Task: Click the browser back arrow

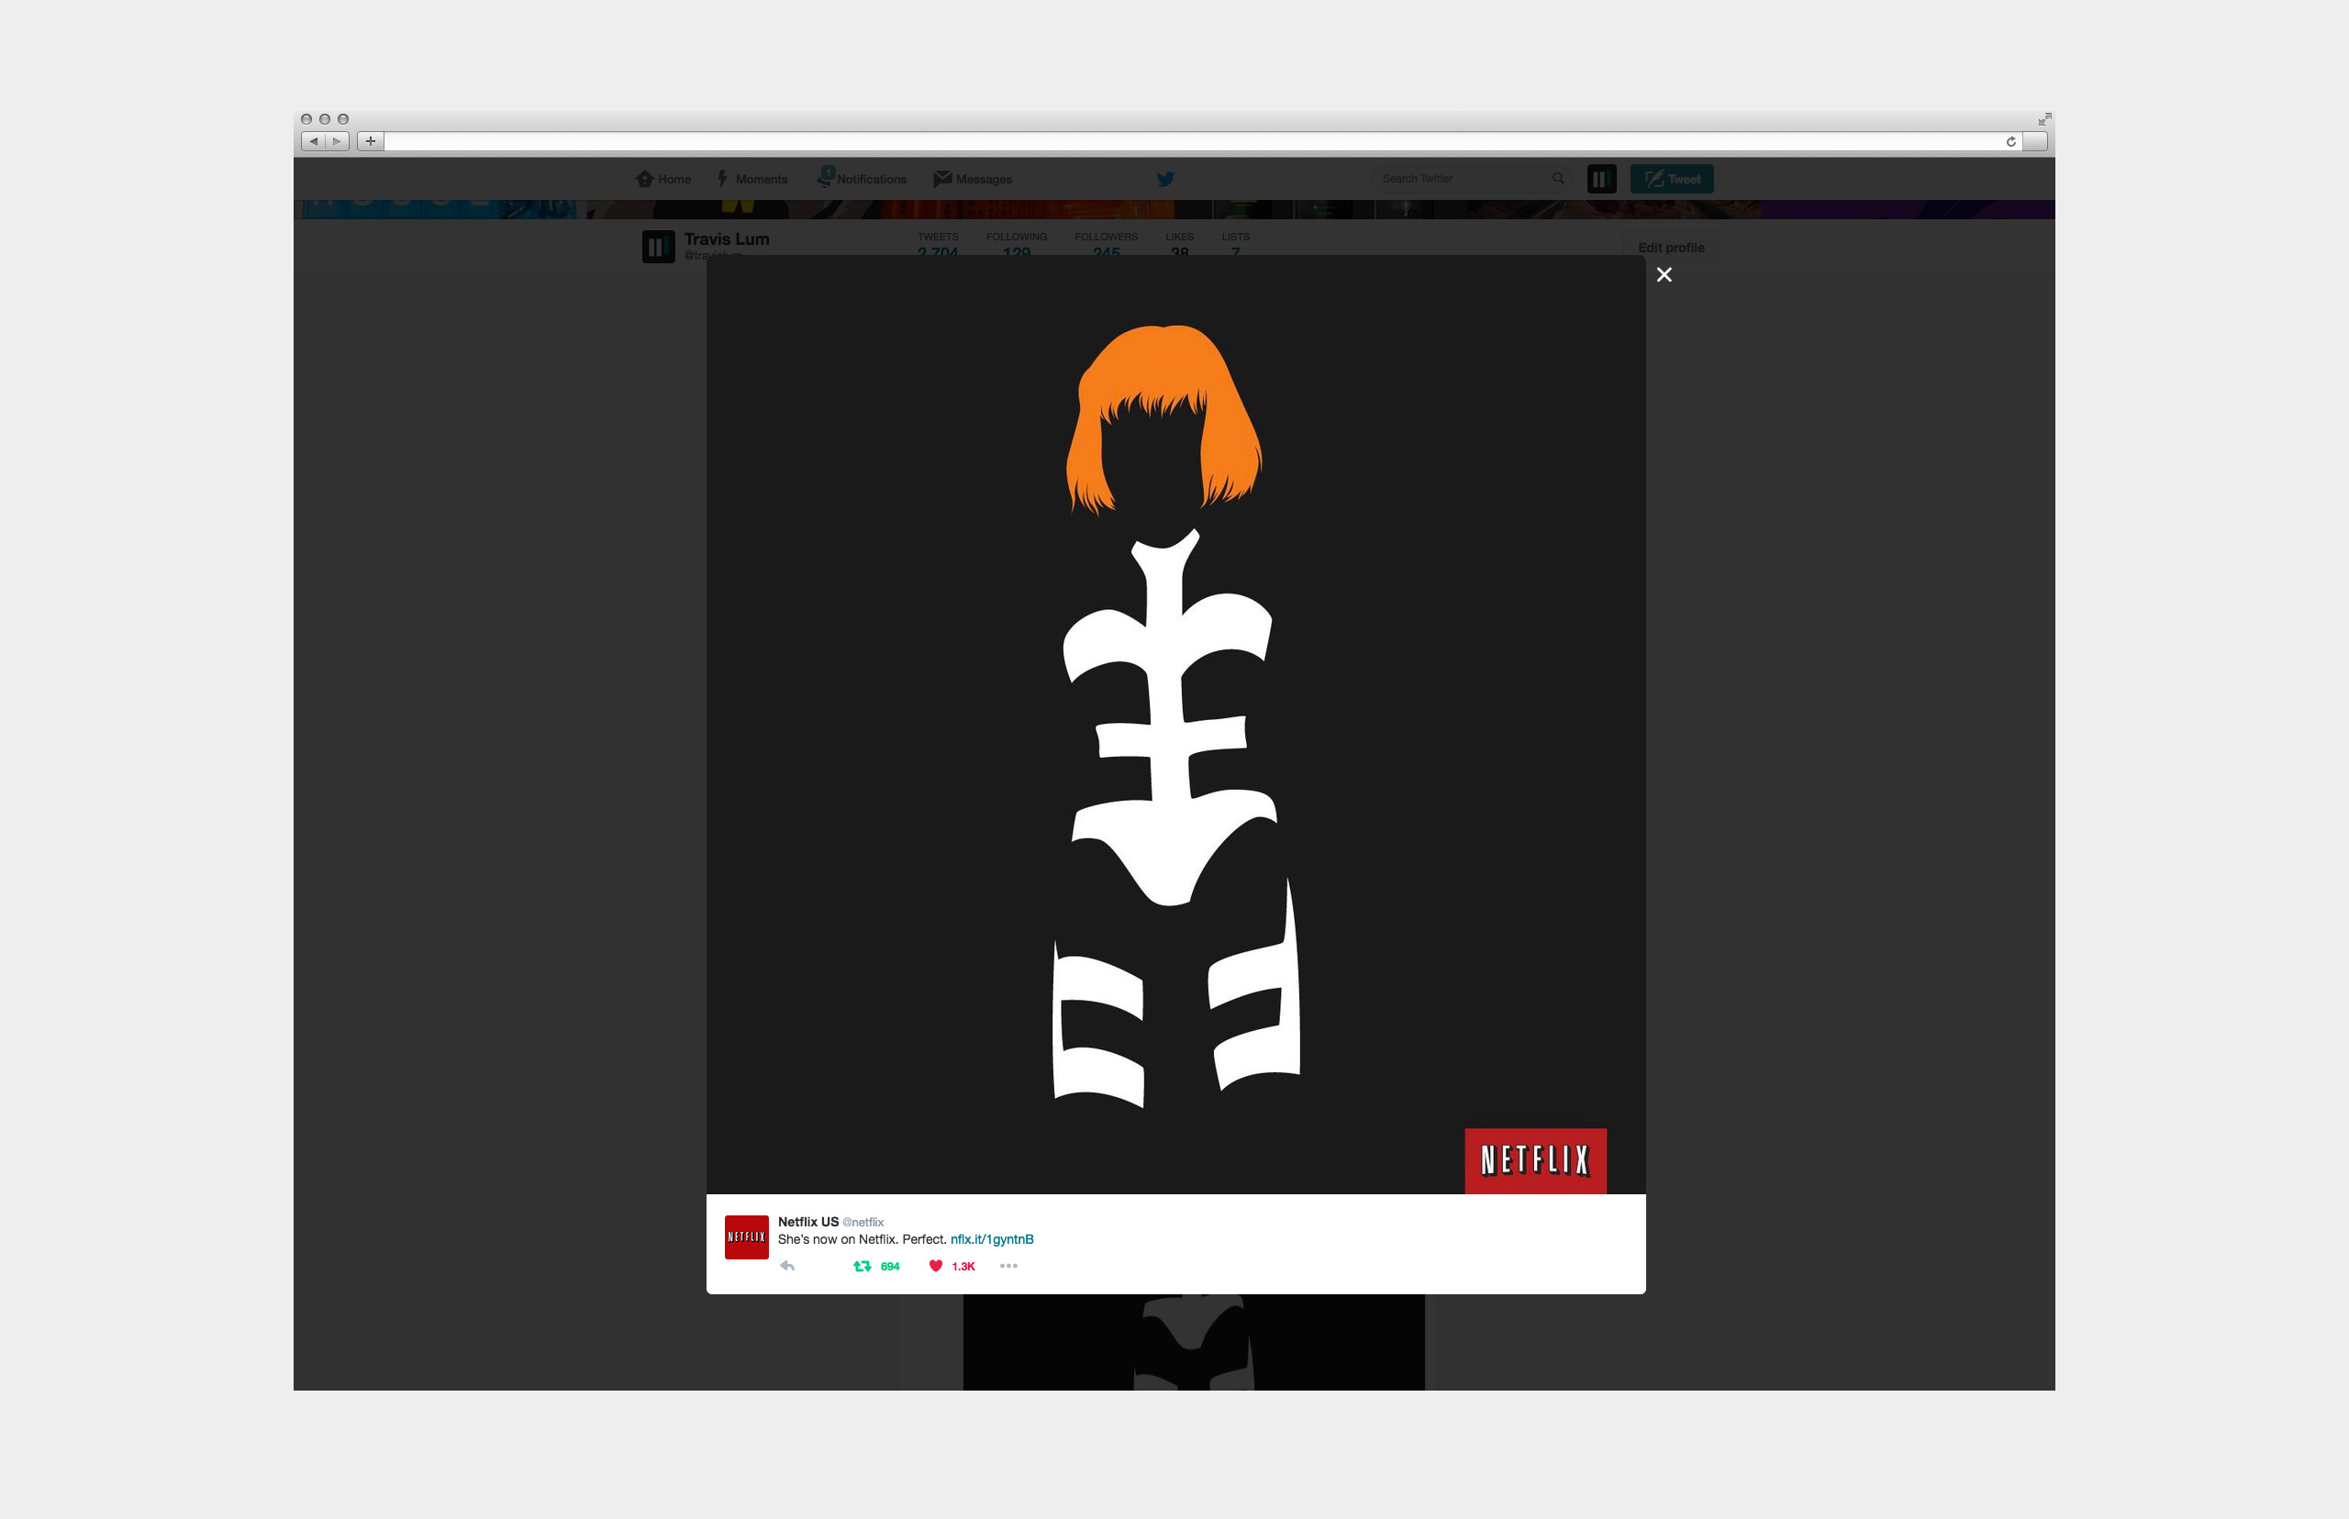Action: tap(314, 141)
